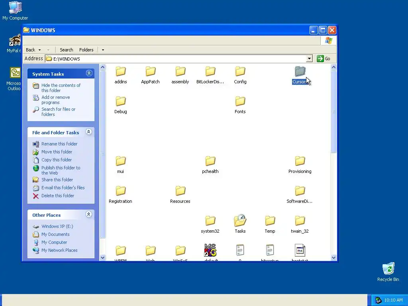Open the Back button history dropdown
Viewport: 408px width, 306px height.
click(39, 50)
